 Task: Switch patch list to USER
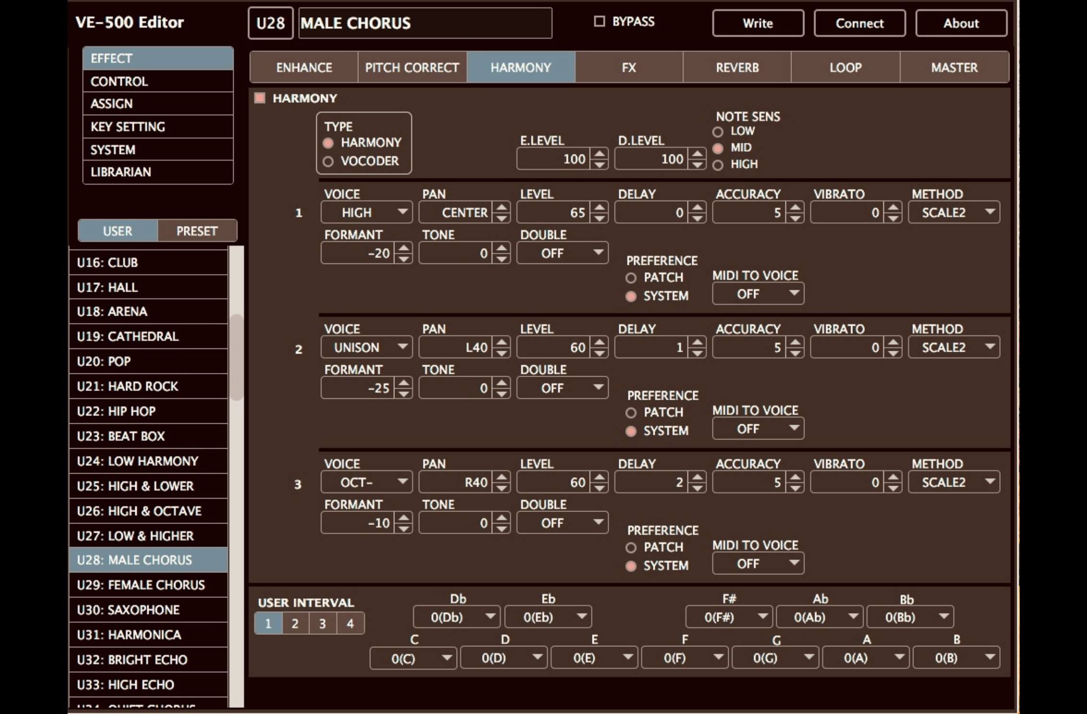(118, 231)
